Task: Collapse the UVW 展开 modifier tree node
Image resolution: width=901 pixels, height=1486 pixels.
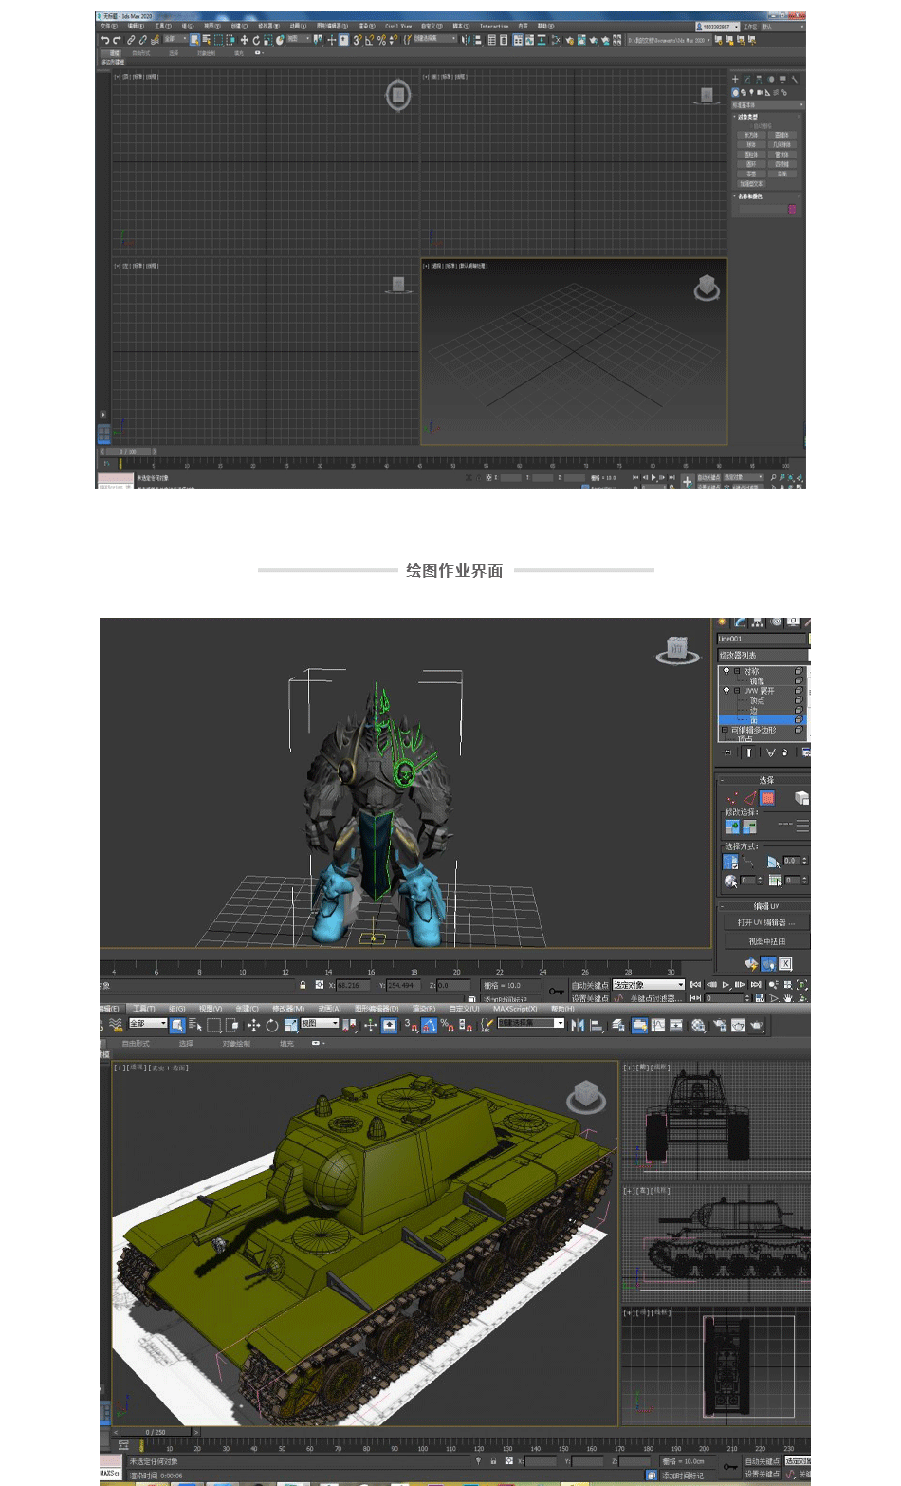Action: [x=737, y=691]
